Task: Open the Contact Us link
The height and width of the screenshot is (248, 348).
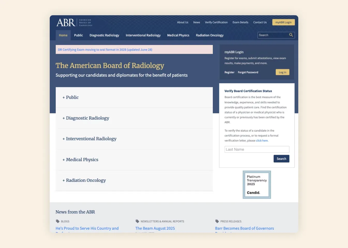Action: [x=260, y=22]
